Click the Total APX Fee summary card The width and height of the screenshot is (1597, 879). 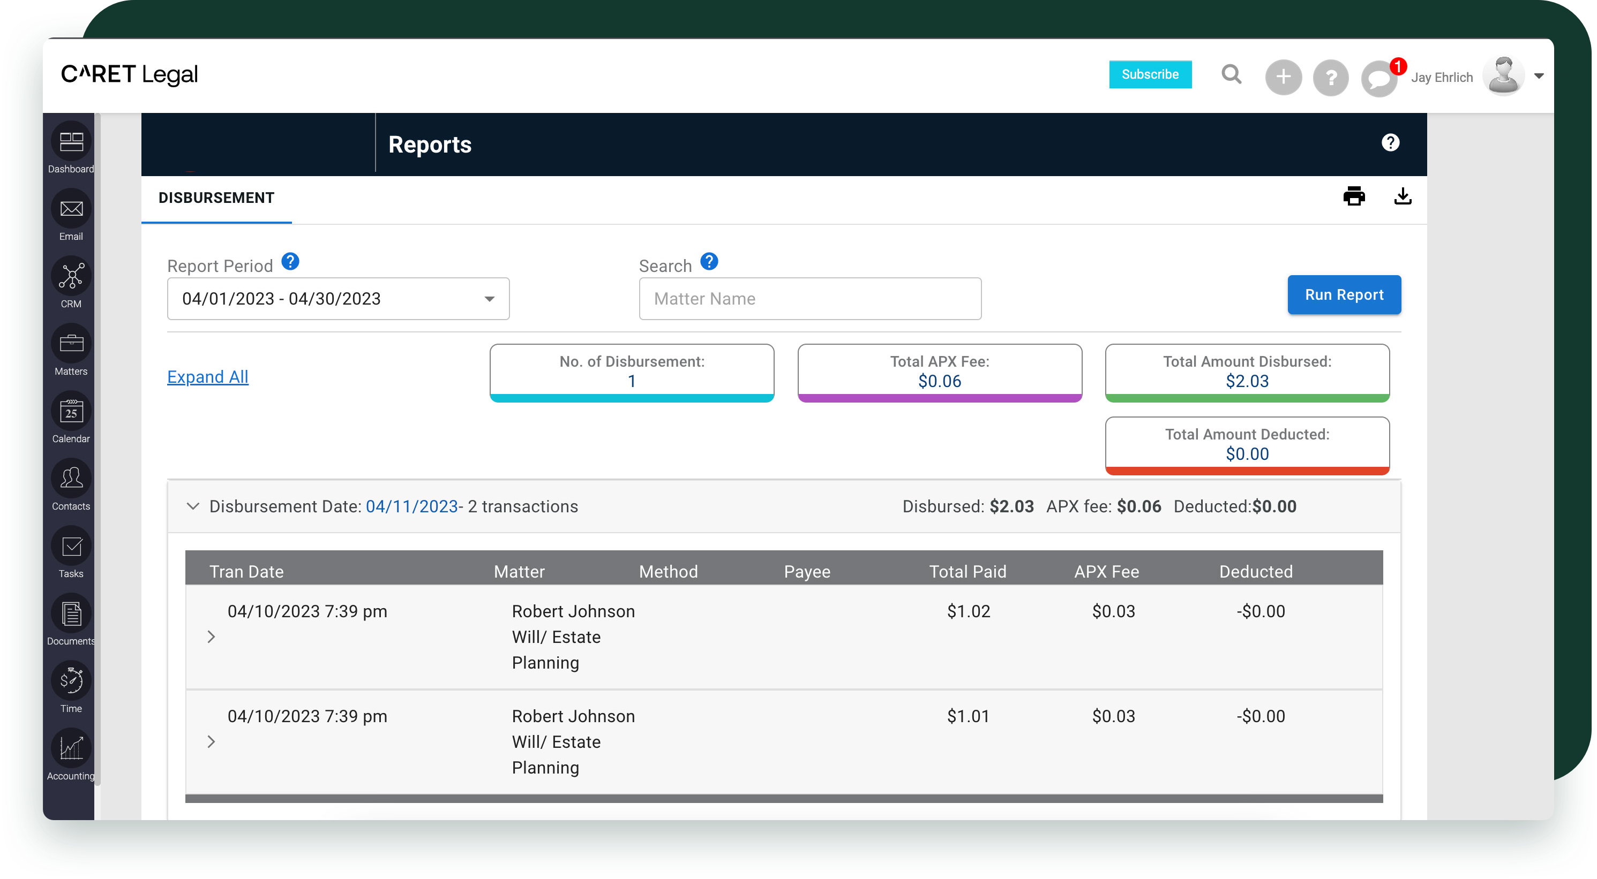click(940, 373)
